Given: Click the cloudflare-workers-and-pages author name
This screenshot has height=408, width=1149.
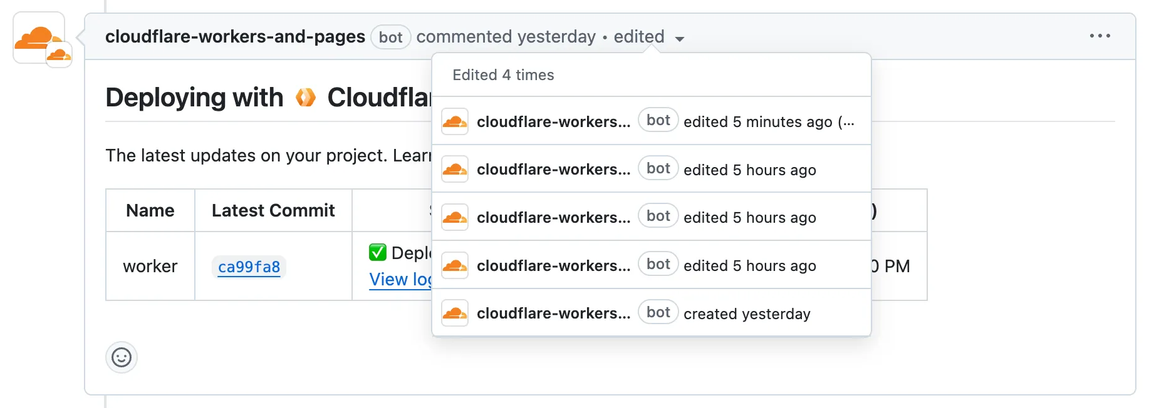Looking at the screenshot, I should click(235, 37).
